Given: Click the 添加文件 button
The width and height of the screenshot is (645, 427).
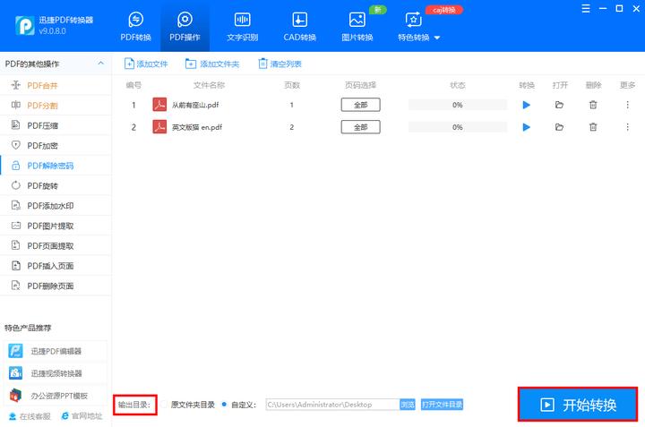Looking at the screenshot, I should point(146,64).
